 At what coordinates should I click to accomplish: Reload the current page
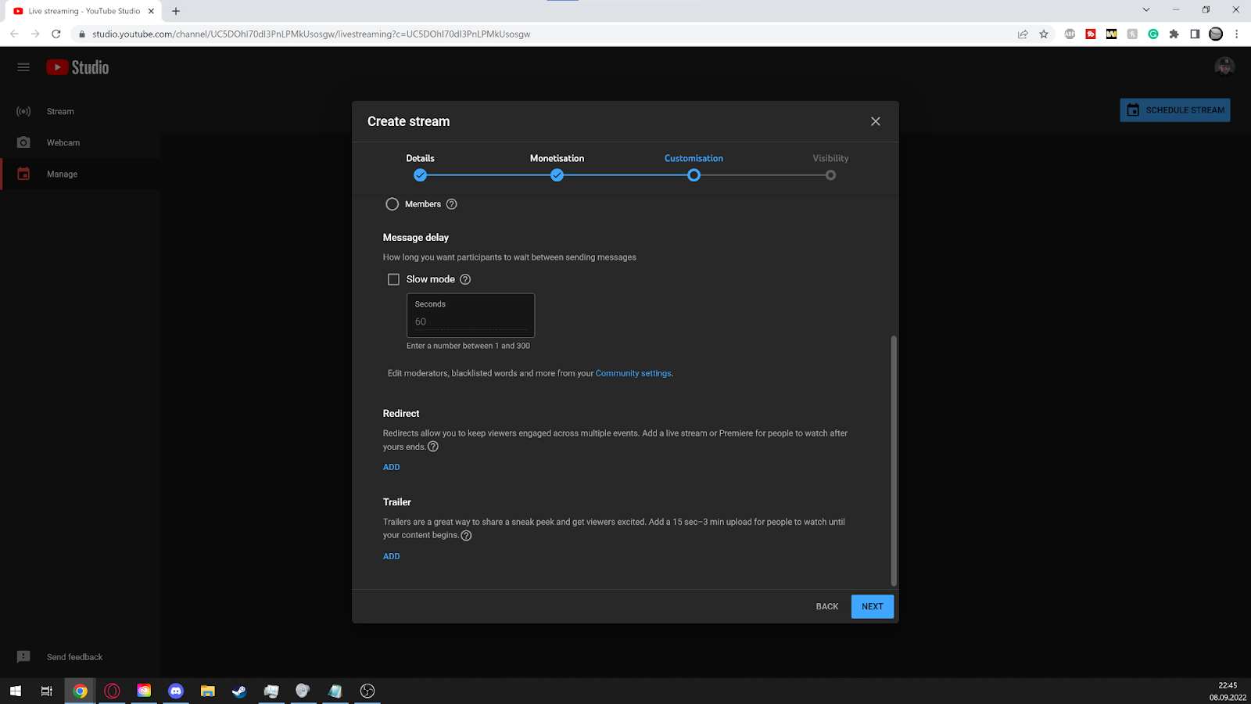(x=56, y=34)
